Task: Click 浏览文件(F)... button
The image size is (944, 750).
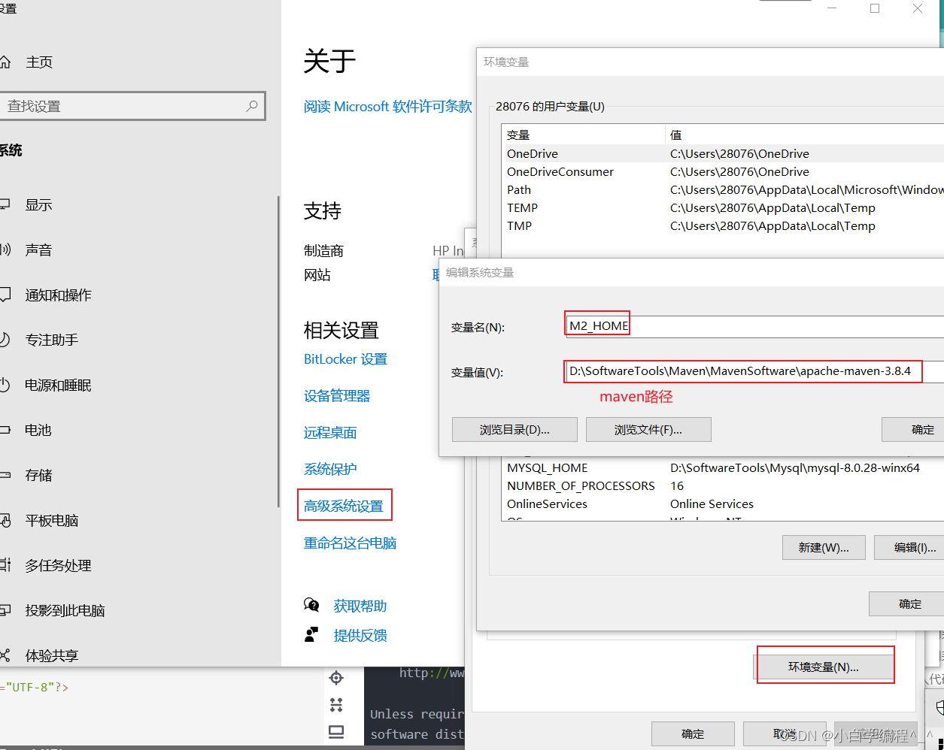Action: coord(648,430)
